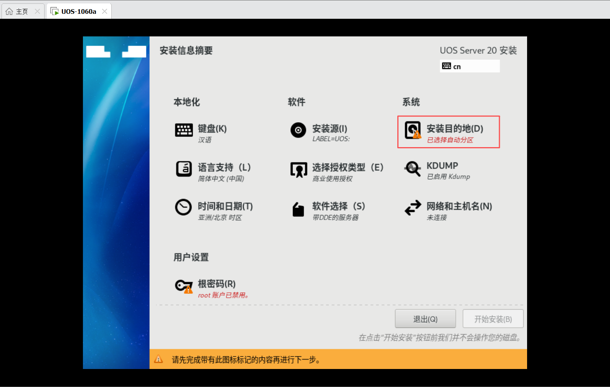
Task: Click the hard disk icon for 安装目的地
Action: [x=413, y=130]
